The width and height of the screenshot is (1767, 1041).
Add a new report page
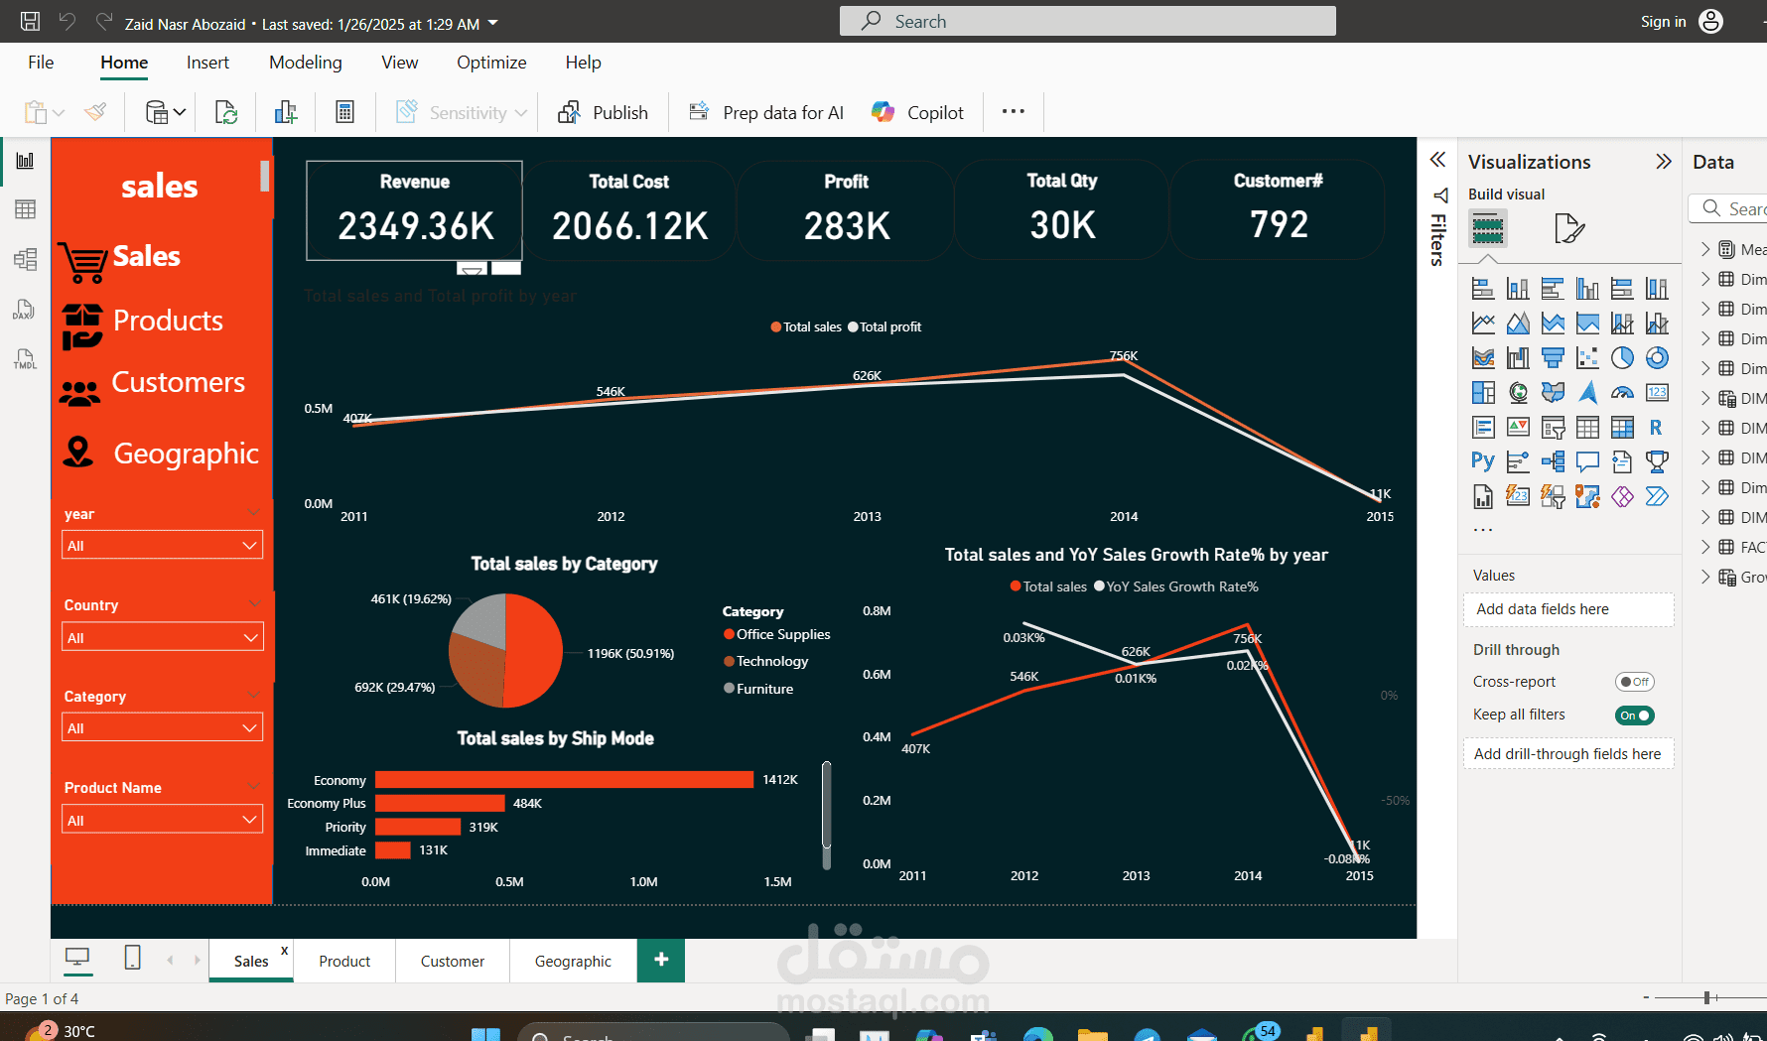(x=661, y=960)
